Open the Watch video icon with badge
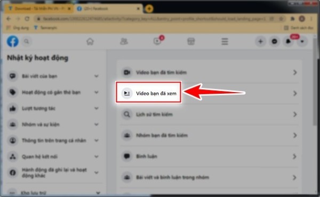Viewport: 320px width, 197px height. click(157, 42)
